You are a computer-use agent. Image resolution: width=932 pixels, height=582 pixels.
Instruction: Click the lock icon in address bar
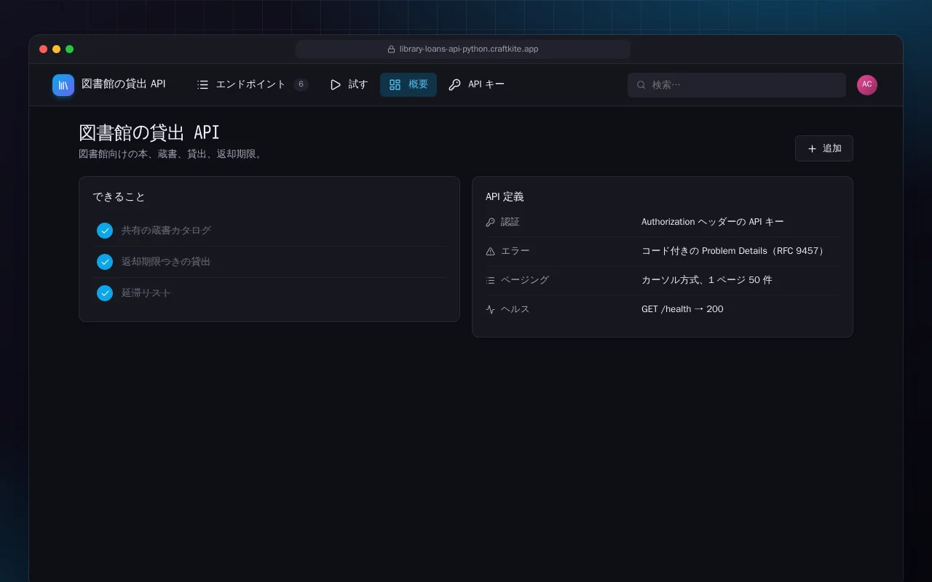391,49
